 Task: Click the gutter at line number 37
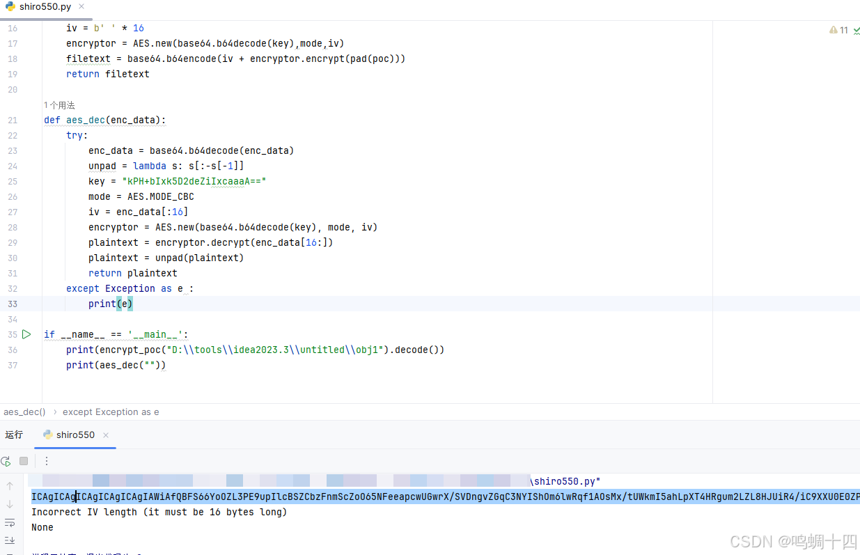(x=13, y=365)
